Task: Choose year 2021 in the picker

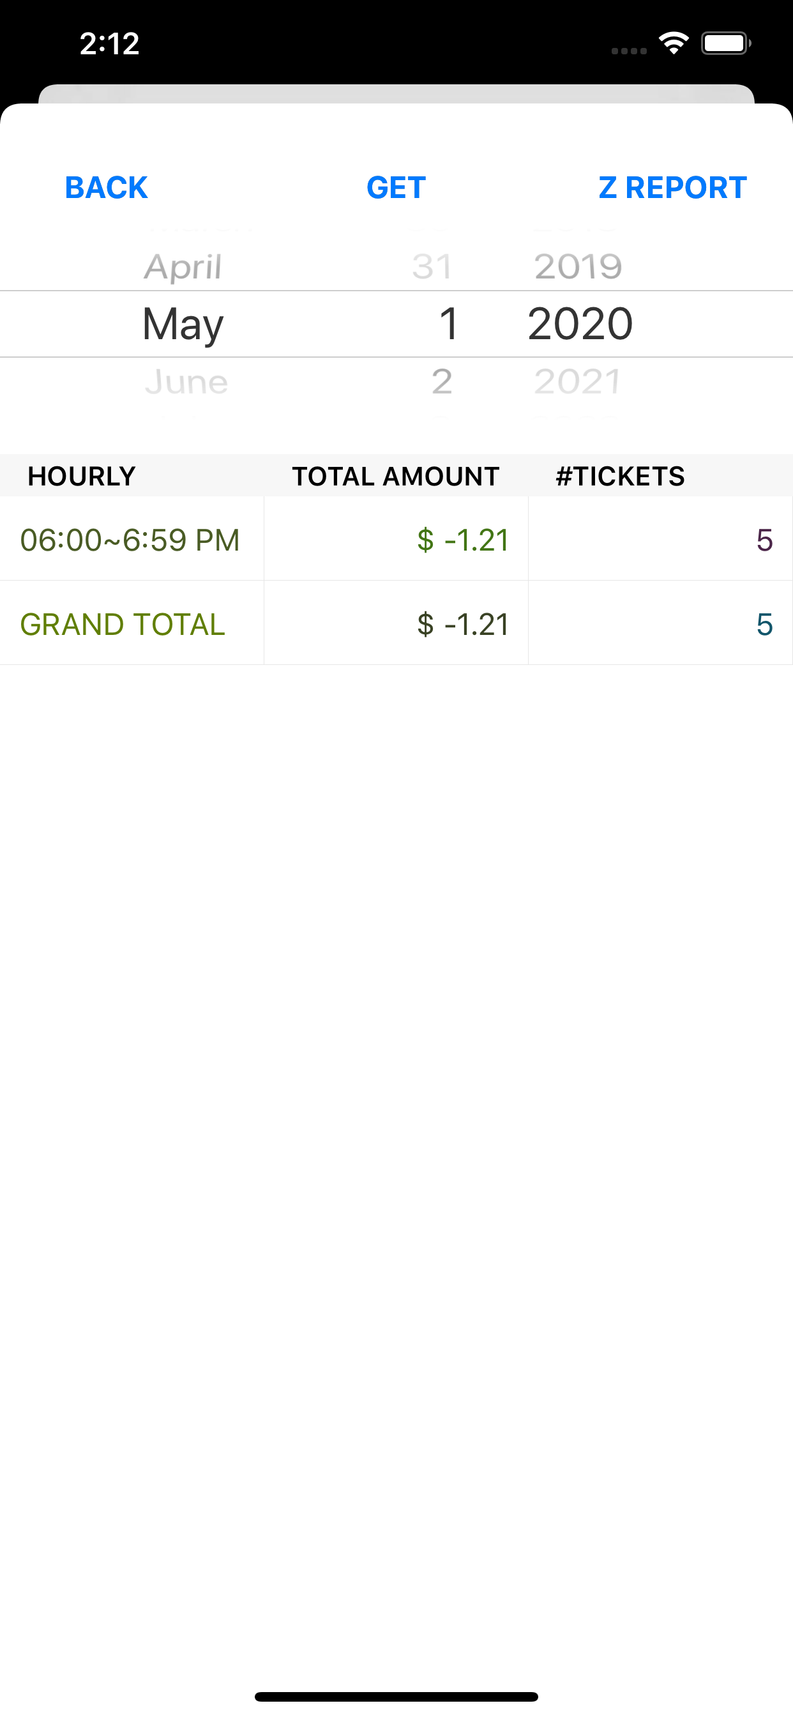Action: [x=578, y=382]
